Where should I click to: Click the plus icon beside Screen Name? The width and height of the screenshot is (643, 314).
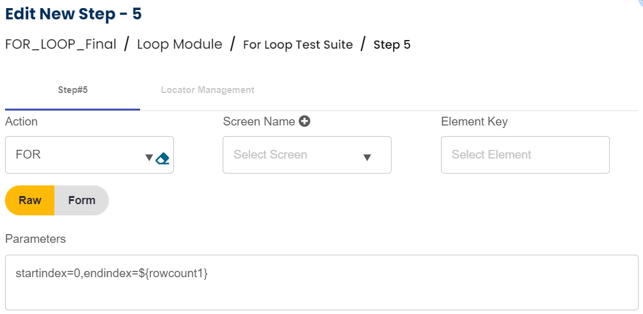(305, 122)
